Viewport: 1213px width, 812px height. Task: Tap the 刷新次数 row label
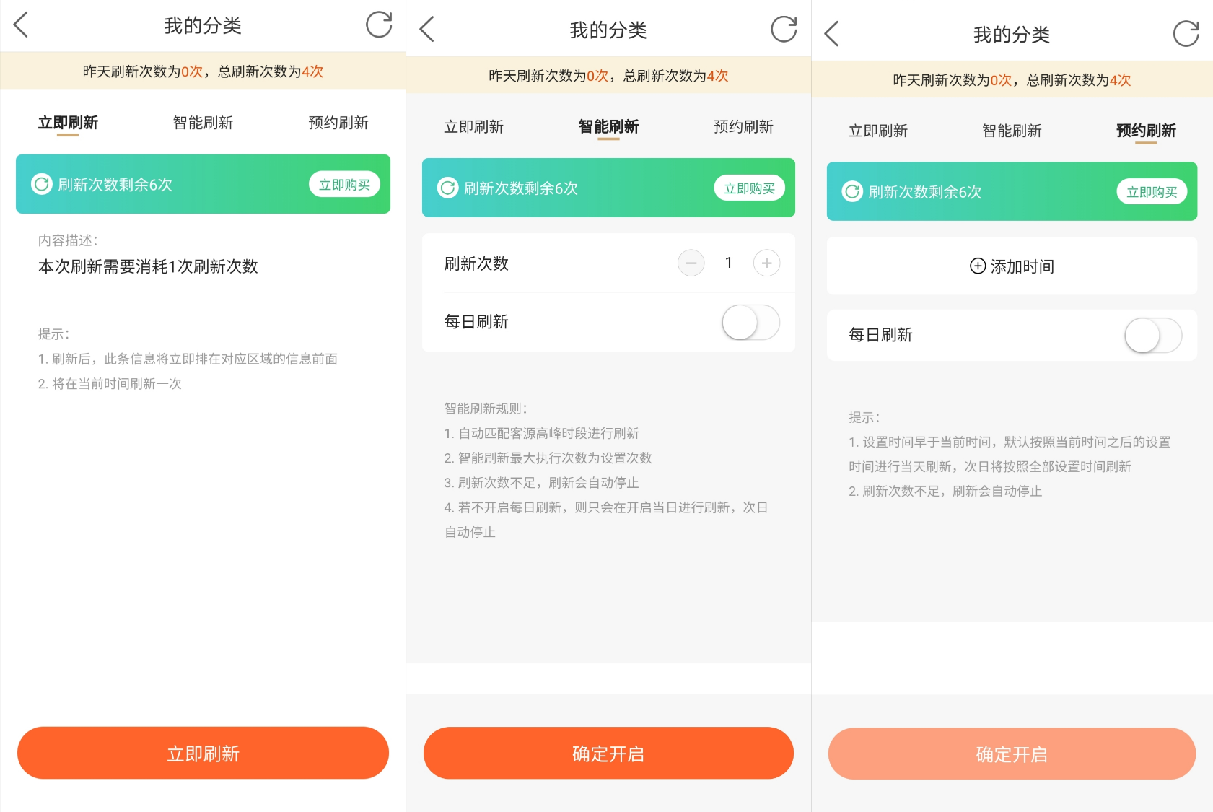[x=476, y=263]
